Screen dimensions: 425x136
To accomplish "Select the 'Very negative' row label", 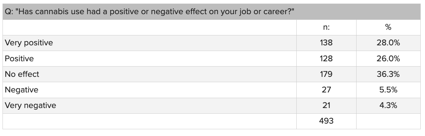I will pyautogui.click(x=30, y=105).
